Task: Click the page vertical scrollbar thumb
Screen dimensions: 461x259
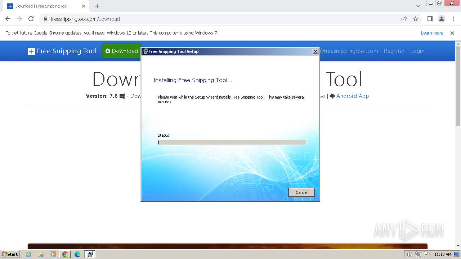Action: tap(458, 86)
